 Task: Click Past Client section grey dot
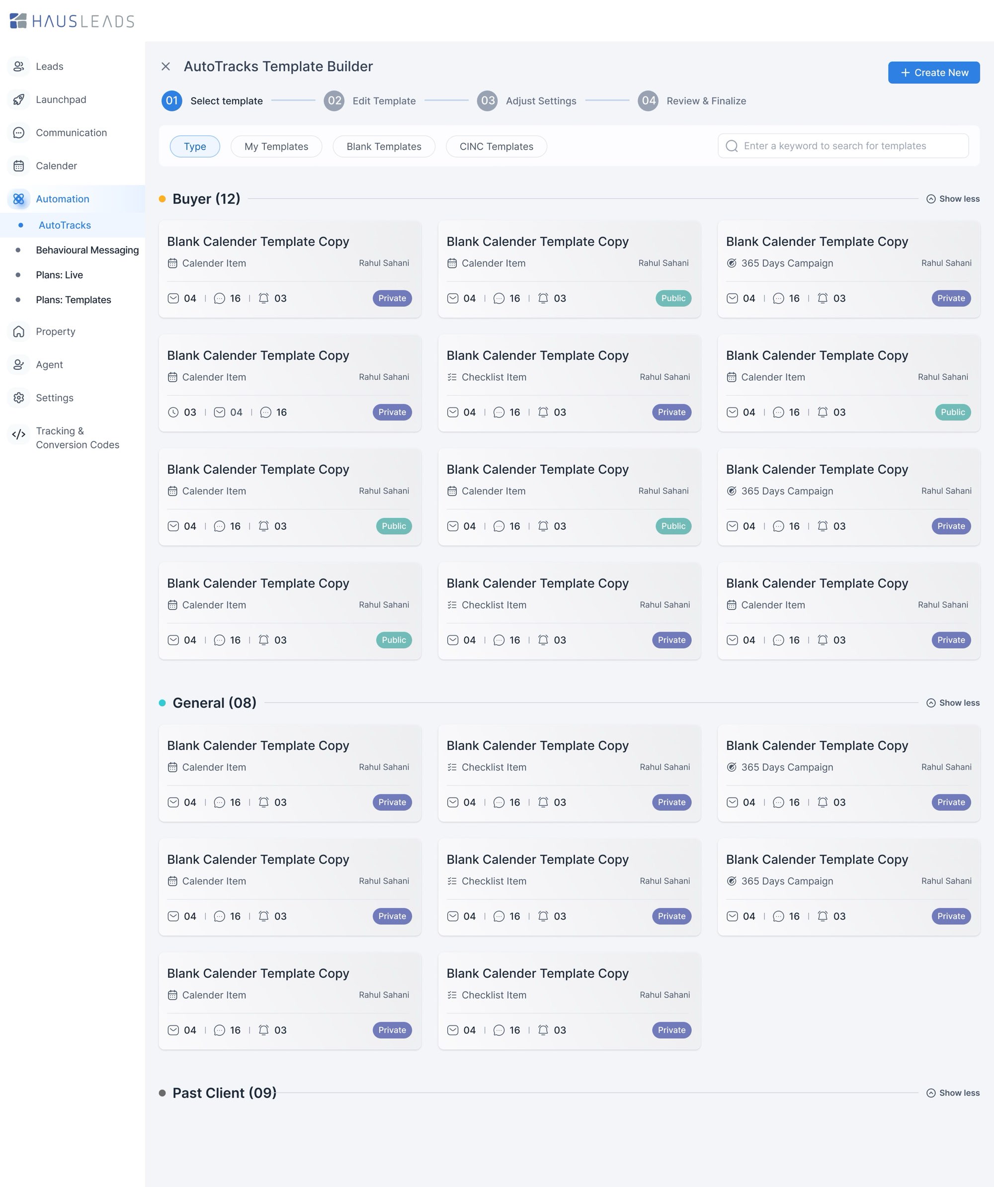click(x=162, y=1093)
